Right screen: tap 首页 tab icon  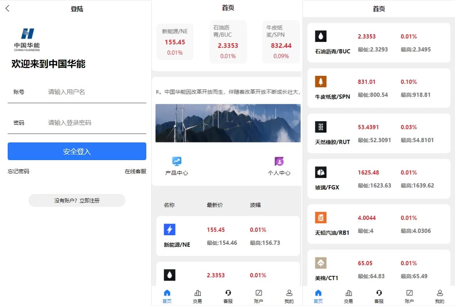click(318, 293)
